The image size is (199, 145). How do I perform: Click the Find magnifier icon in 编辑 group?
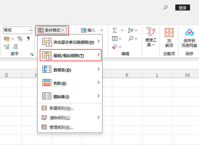[131, 39]
